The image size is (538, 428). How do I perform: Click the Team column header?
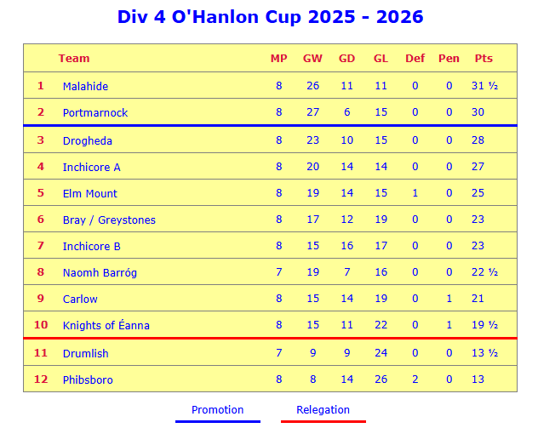pyautogui.click(x=74, y=58)
